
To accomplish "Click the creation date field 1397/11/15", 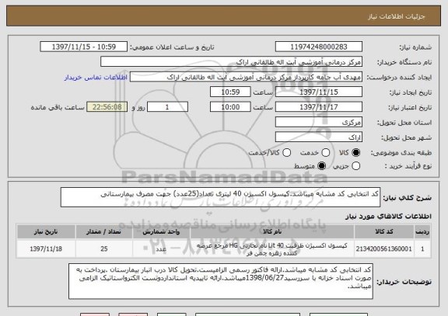I will tap(319, 92).
